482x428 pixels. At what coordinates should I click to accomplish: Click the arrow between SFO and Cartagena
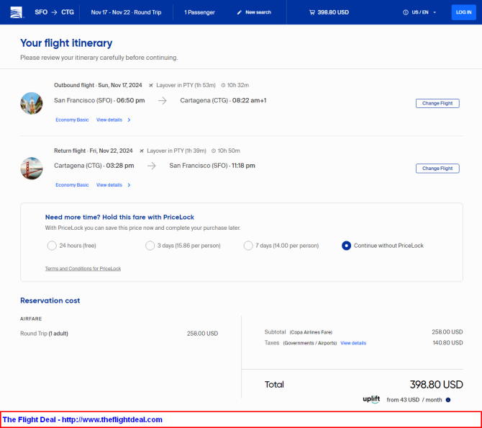click(163, 100)
